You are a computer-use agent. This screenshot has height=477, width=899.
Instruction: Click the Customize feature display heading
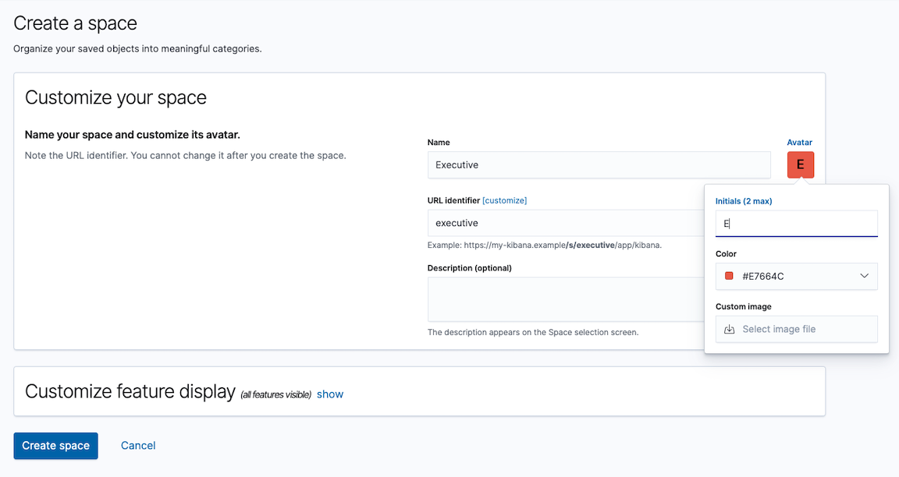pos(130,391)
